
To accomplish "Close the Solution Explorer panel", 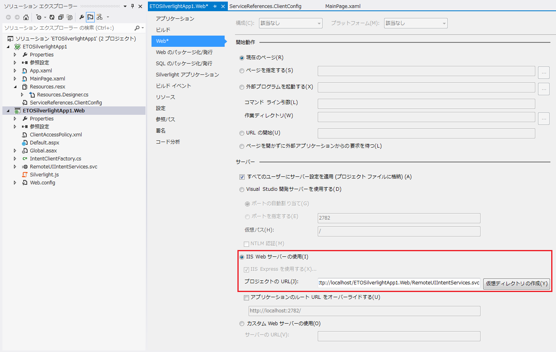I will point(140,6).
